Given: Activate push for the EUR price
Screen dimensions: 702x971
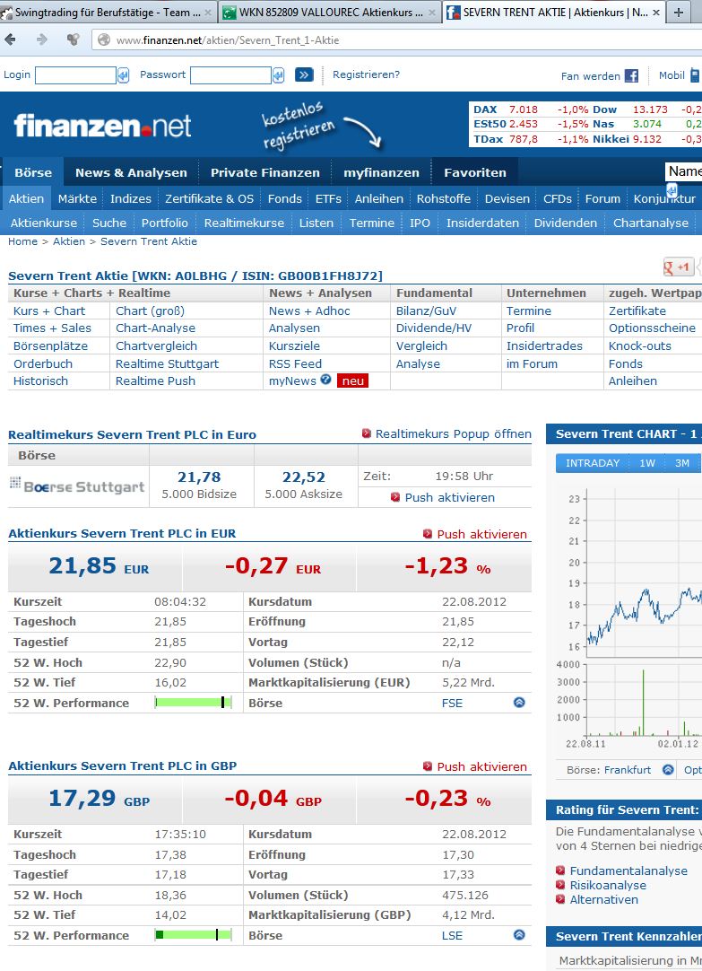Looking at the screenshot, I should pyautogui.click(x=475, y=534).
